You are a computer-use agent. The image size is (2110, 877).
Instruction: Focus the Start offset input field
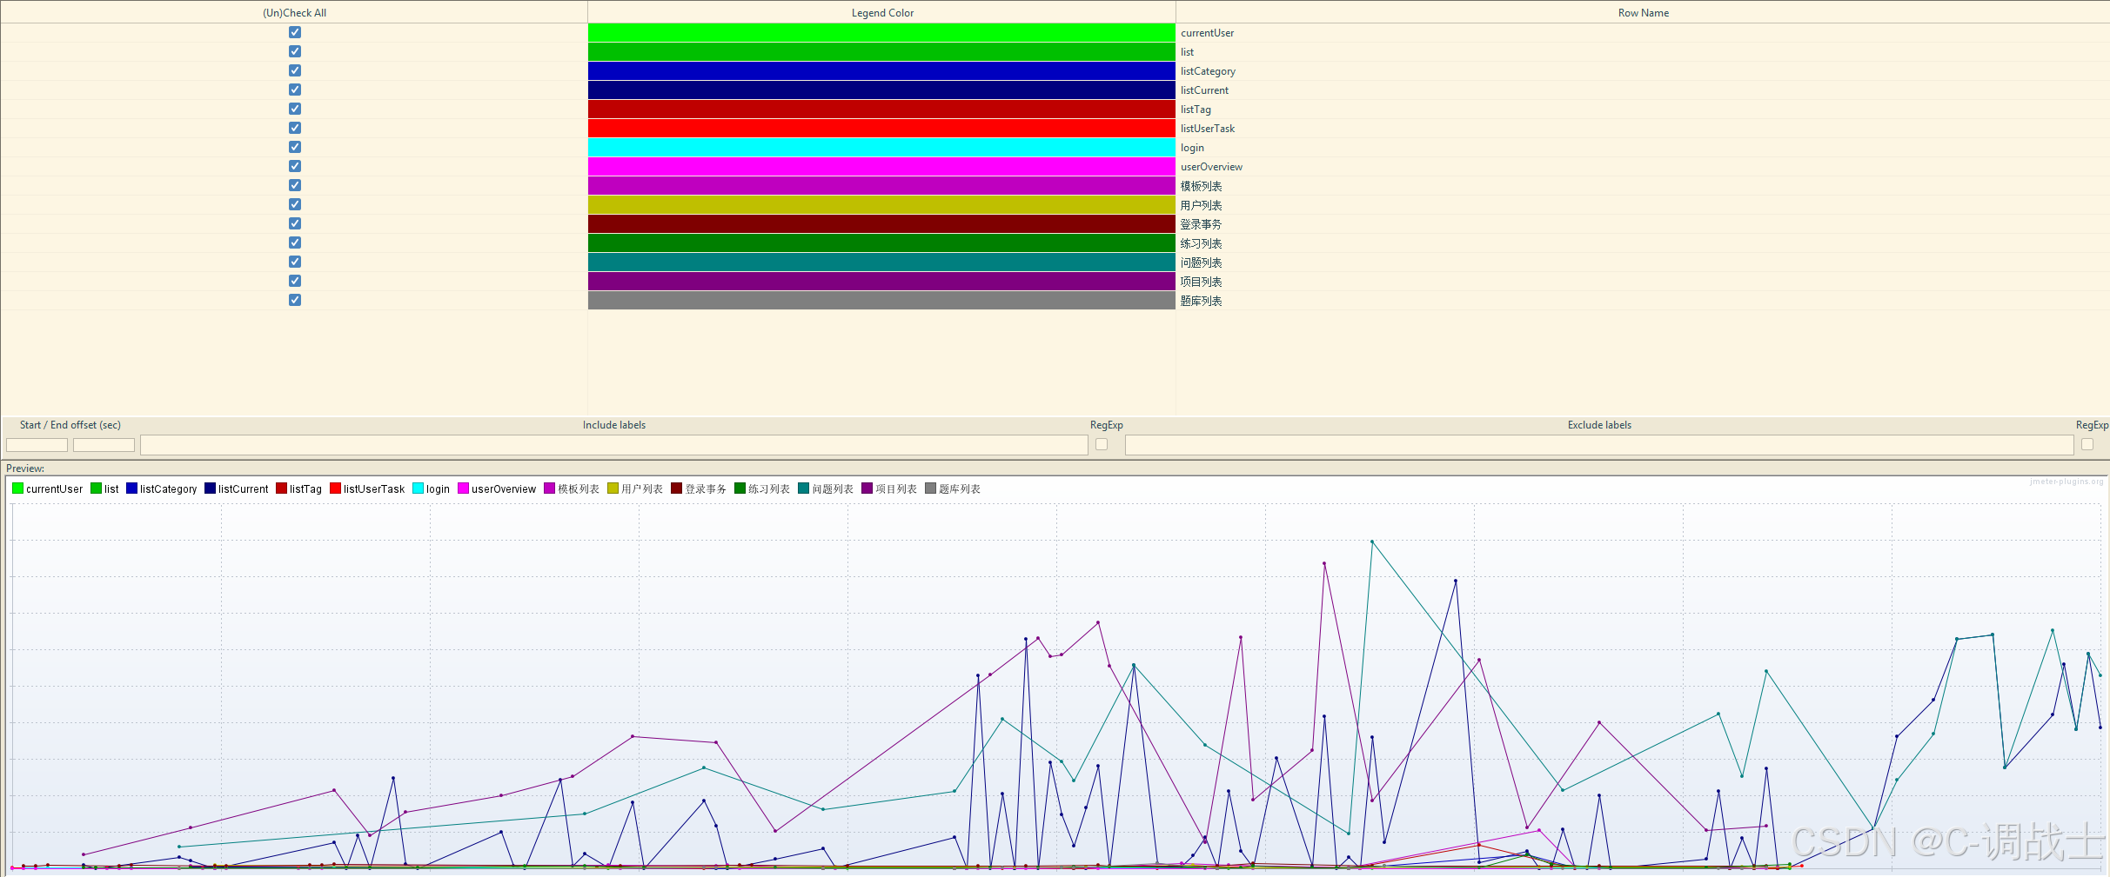coord(37,445)
